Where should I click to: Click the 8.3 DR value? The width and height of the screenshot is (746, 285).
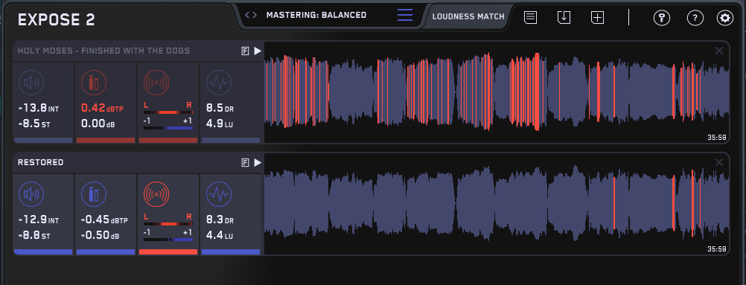220,220
